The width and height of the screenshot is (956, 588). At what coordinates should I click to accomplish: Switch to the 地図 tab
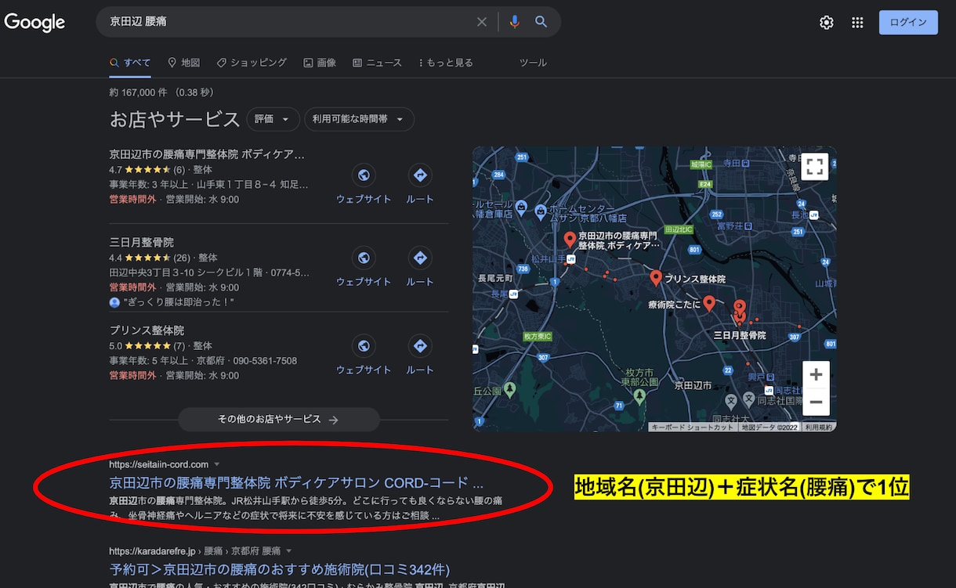[184, 63]
